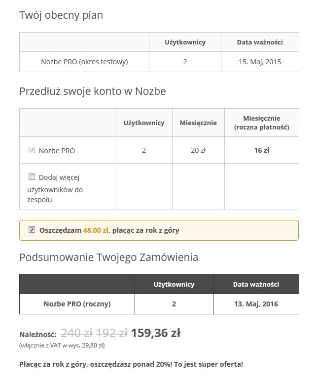Select the Nozbe PRO (roczny) order row
This screenshot has width=317, height=385.
(x=77, y=304)
